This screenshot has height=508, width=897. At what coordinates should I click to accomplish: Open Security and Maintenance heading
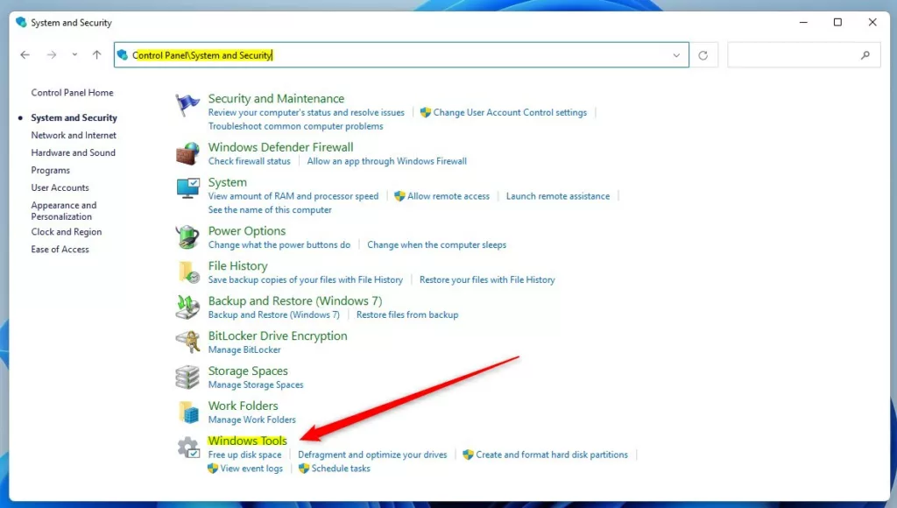coord(276,98)
